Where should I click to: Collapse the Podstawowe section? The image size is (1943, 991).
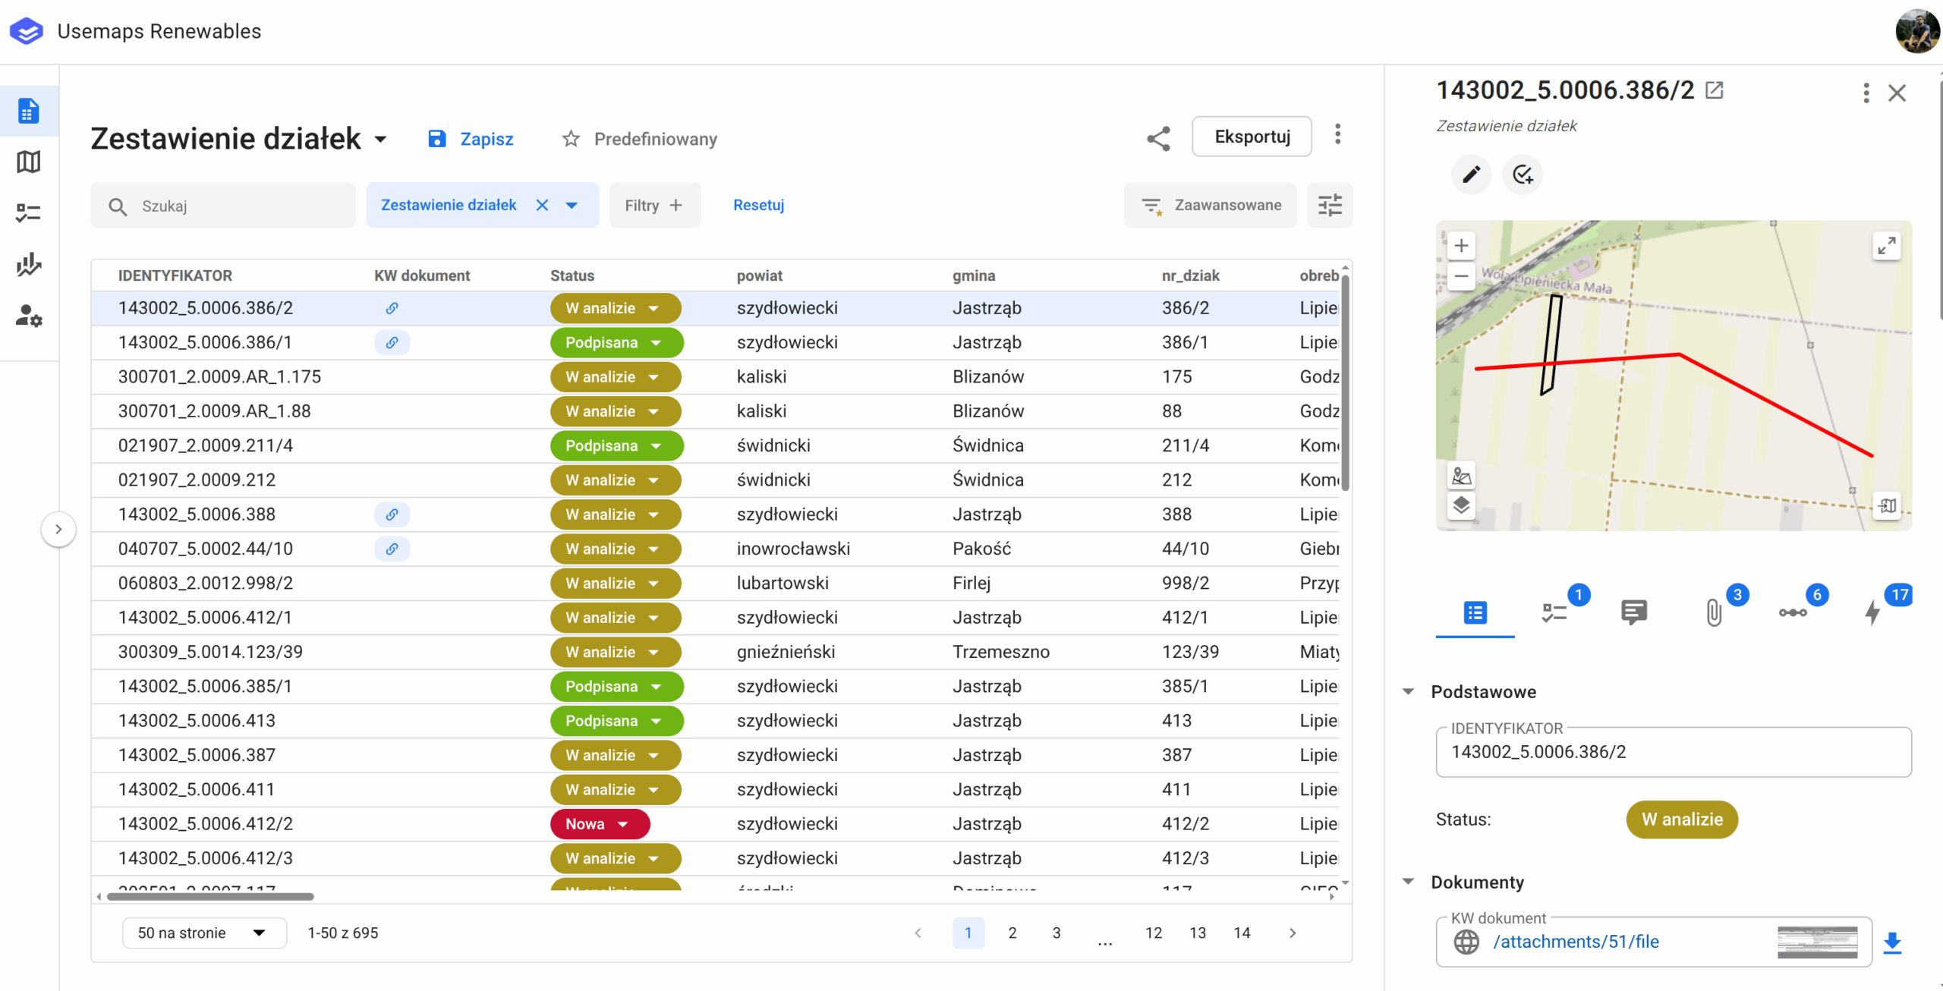tap(1409, 691)
